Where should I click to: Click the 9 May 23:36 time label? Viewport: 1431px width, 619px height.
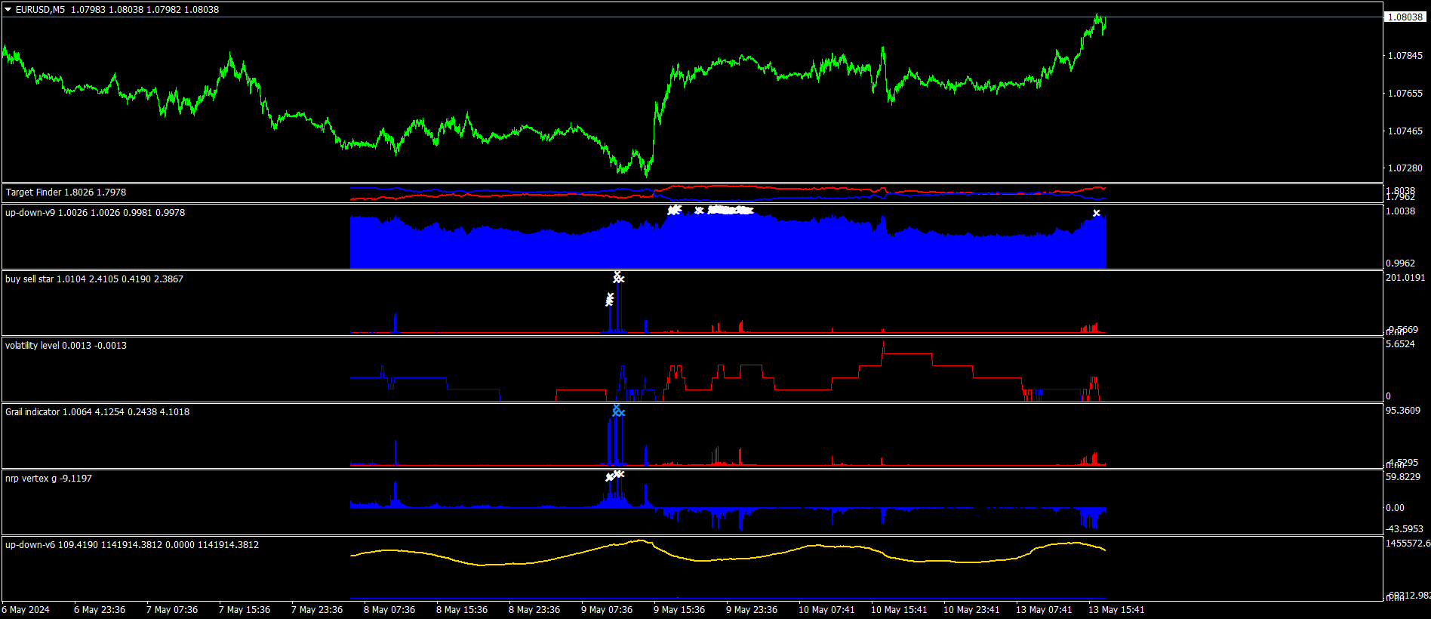(752, 610)
